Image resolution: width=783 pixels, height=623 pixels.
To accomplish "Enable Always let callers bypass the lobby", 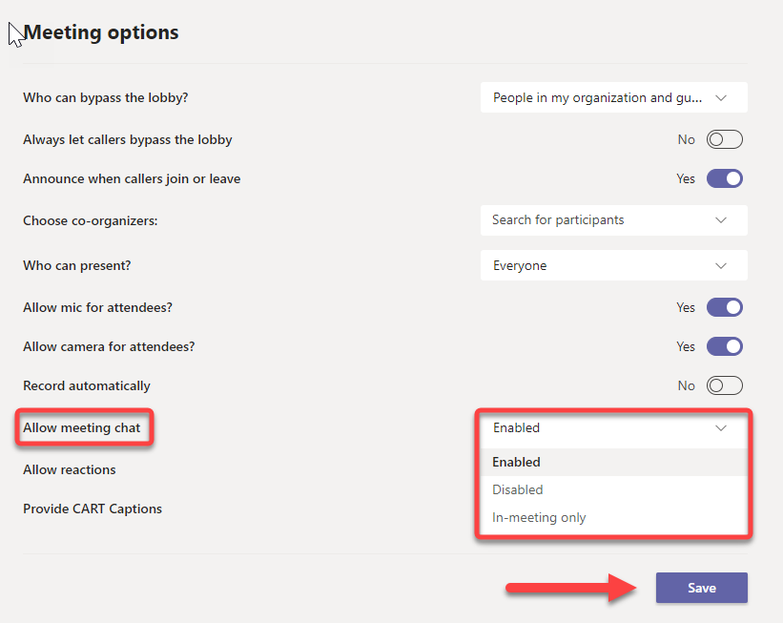I will 724,139.
